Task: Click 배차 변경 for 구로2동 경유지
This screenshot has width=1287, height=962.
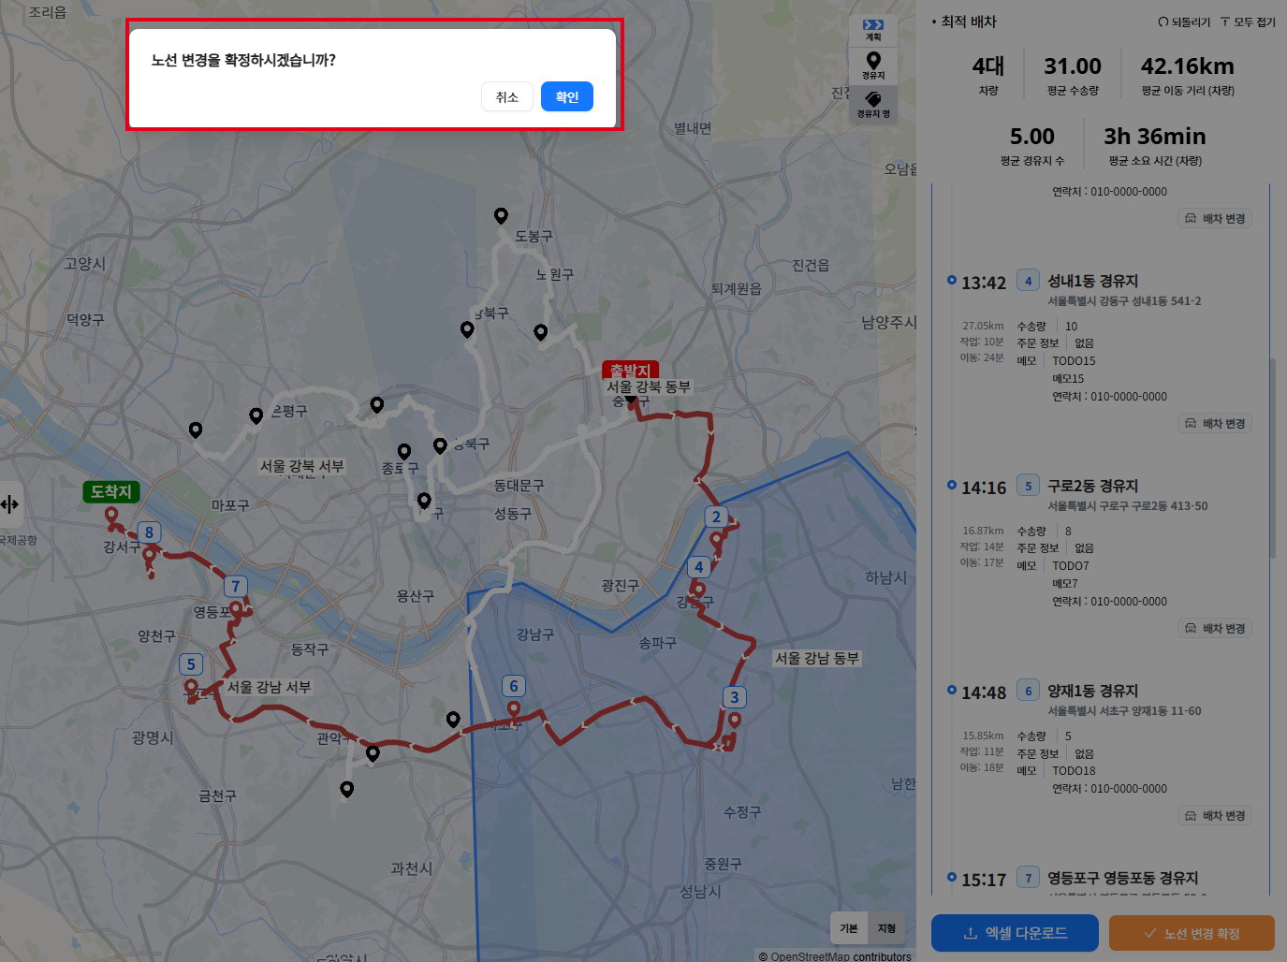Action: click(1215, 628)
